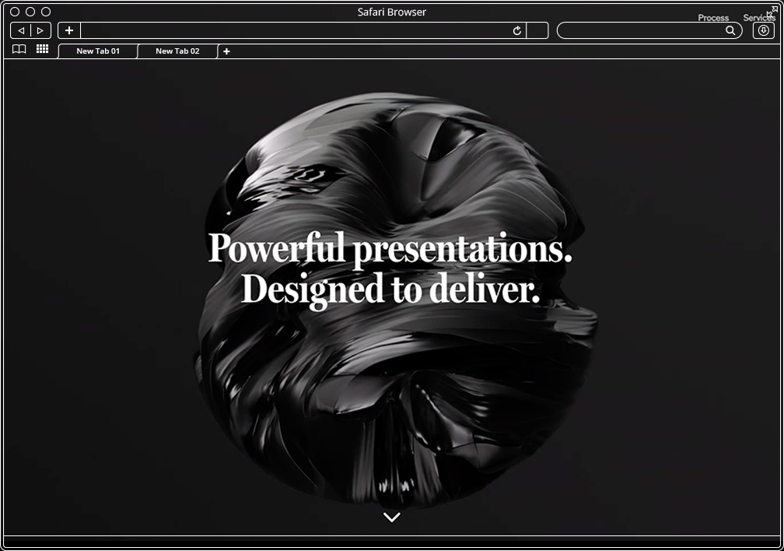The image size is (784, 551).
Task: Show the top sites grid icon
Action: (43, 49)
